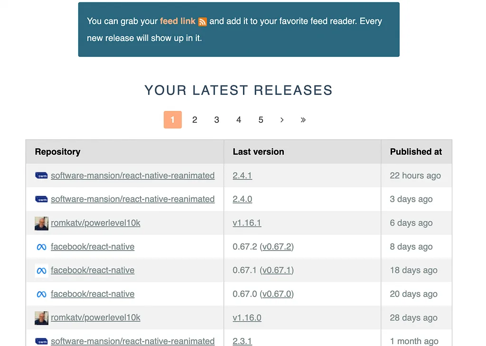
Task: Open facebook/react-native link in the 0.67.1 row
Action: pos(93,270)
